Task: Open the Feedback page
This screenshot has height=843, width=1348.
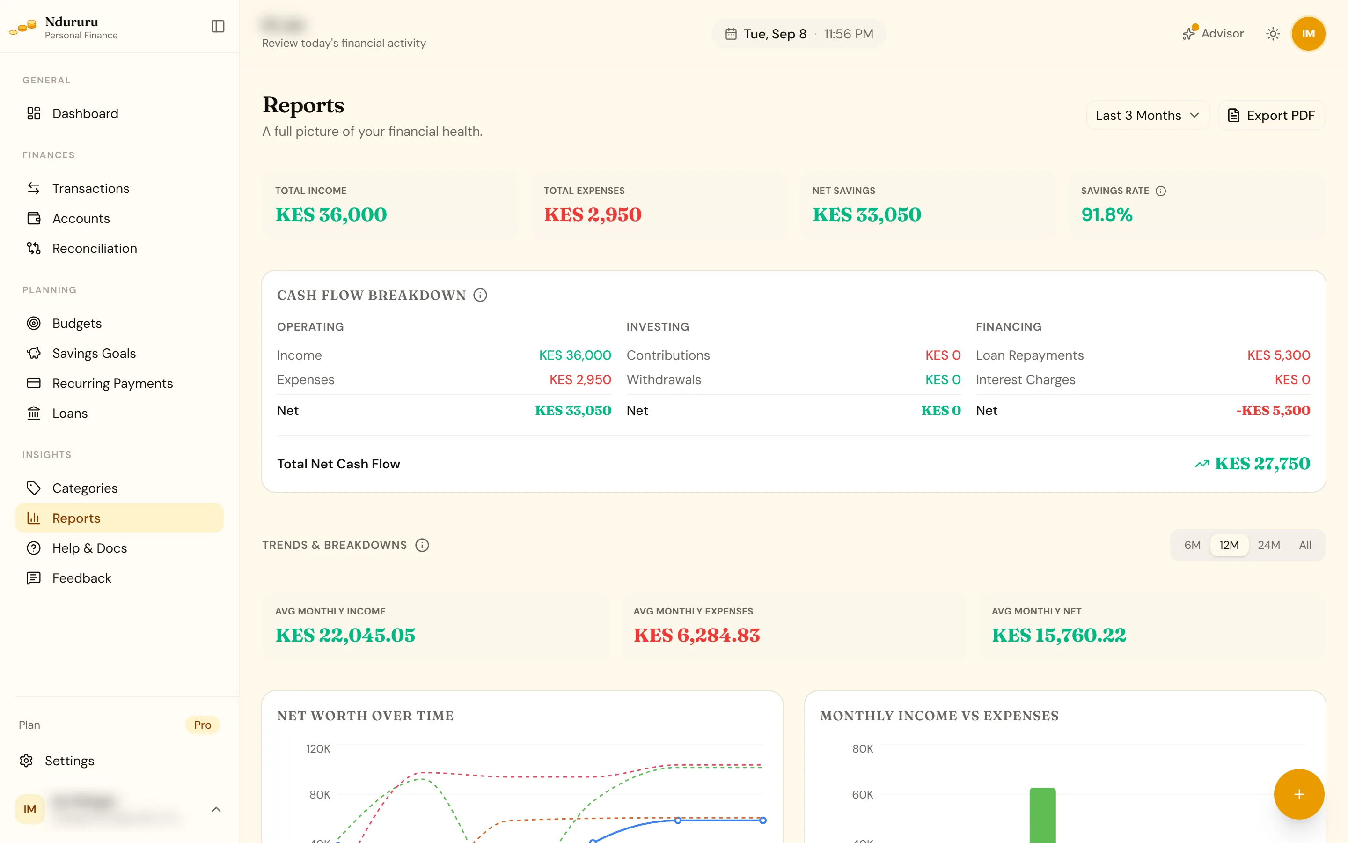Action: tap(119, 578)
